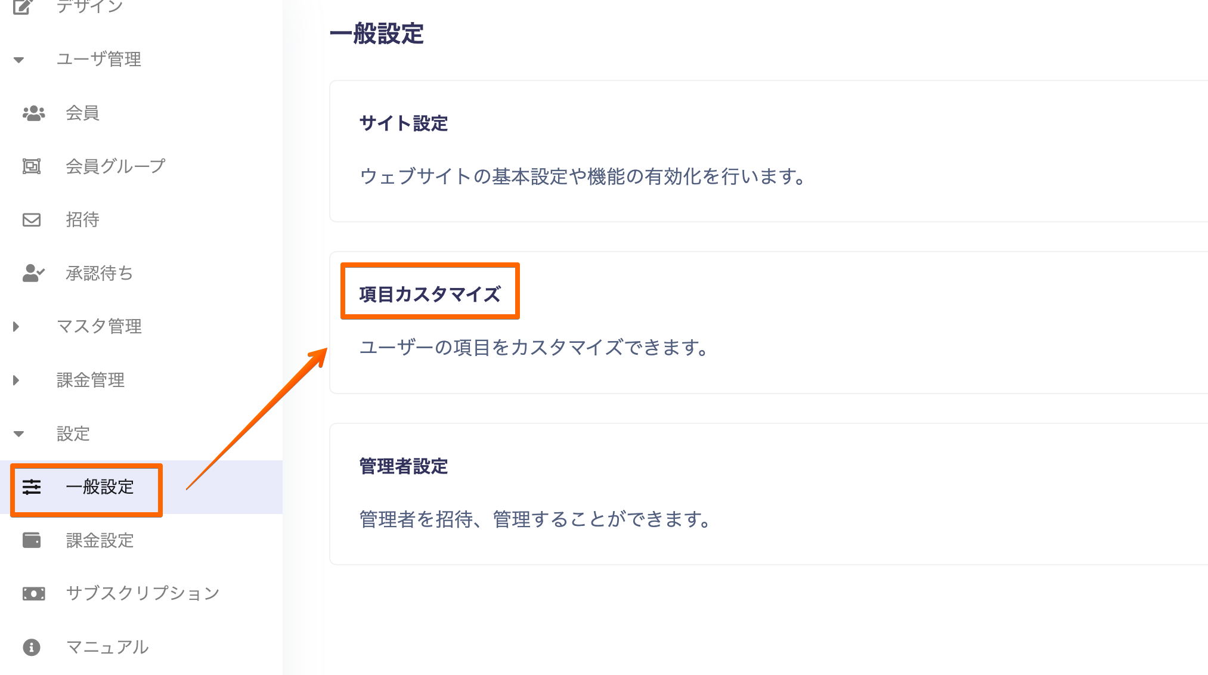Click the 承認待ち user-check icon
This screenshot has height=675, width=1208.
(33, 273)
